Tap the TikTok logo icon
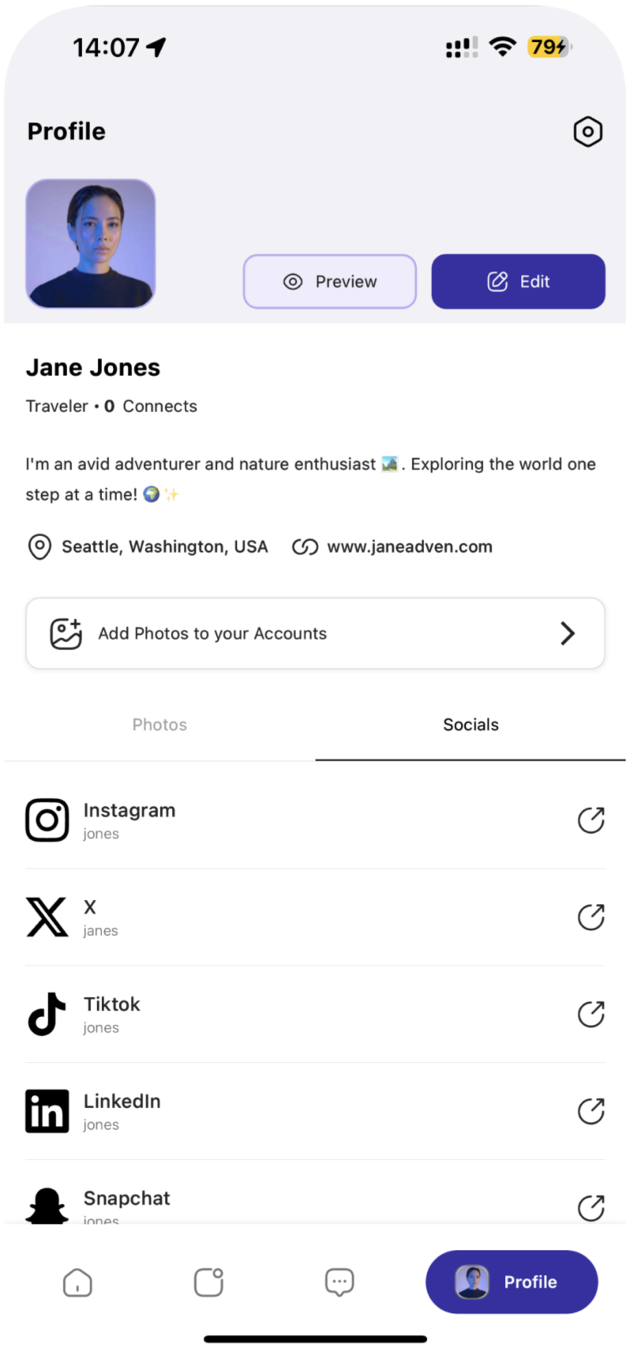 click(x=47, y=1014)
